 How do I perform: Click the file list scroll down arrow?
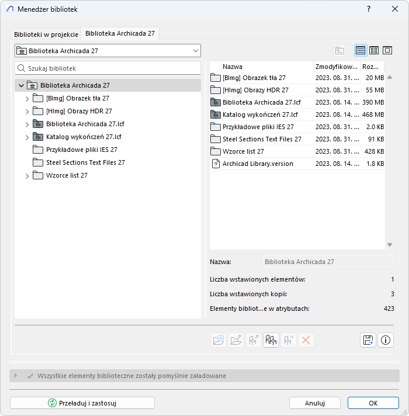[x=390, y=245]
